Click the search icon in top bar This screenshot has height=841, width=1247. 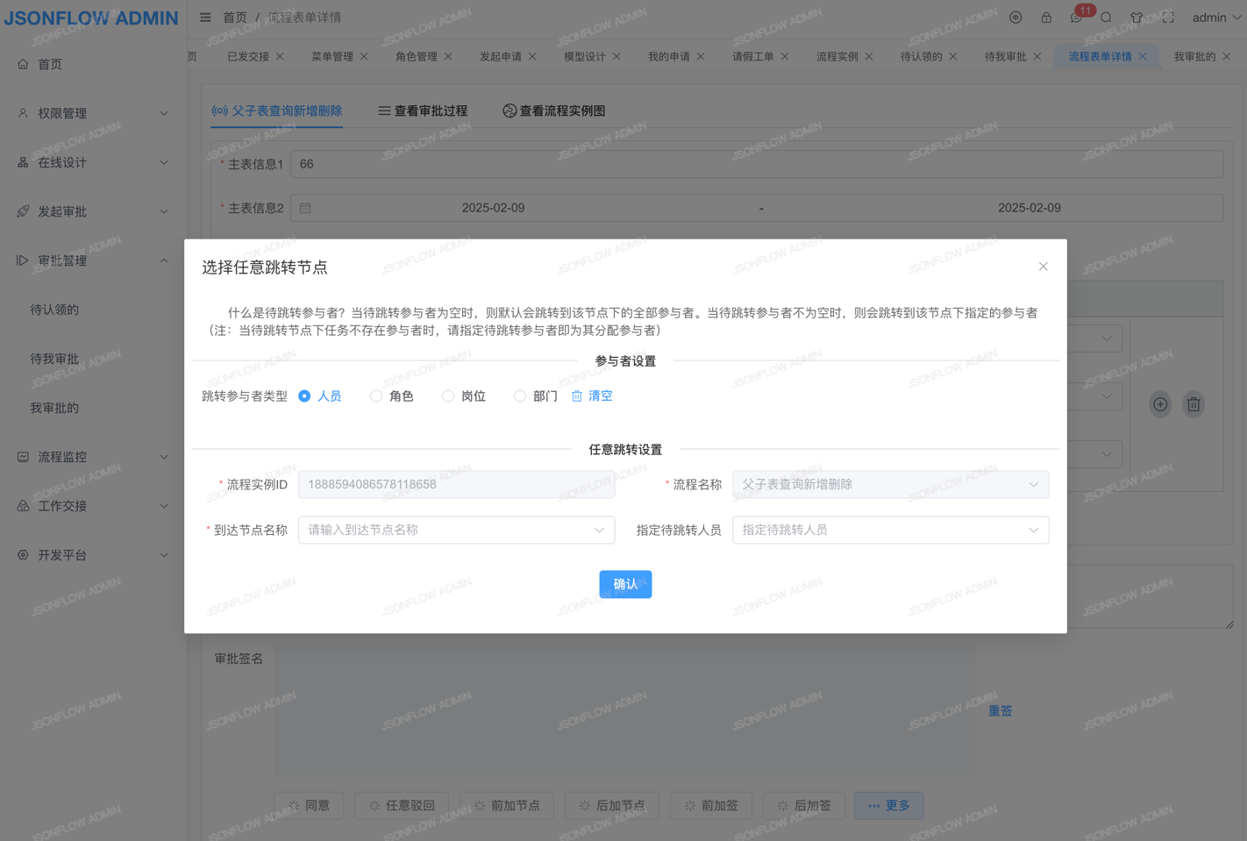[x=1106, y=18]
